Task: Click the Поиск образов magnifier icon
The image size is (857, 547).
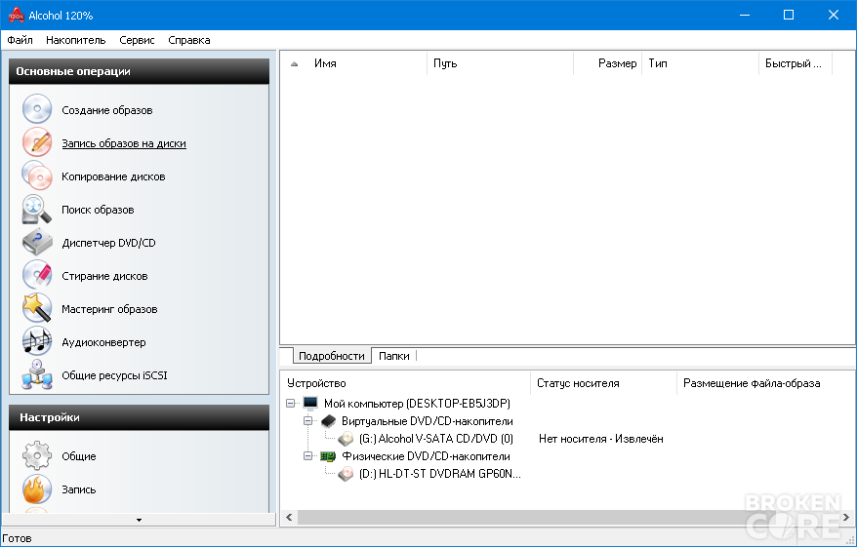Action: click(37, 209)
